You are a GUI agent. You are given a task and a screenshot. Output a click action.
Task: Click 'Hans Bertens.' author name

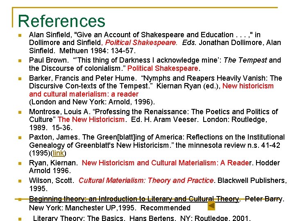[x=152, y=218]
